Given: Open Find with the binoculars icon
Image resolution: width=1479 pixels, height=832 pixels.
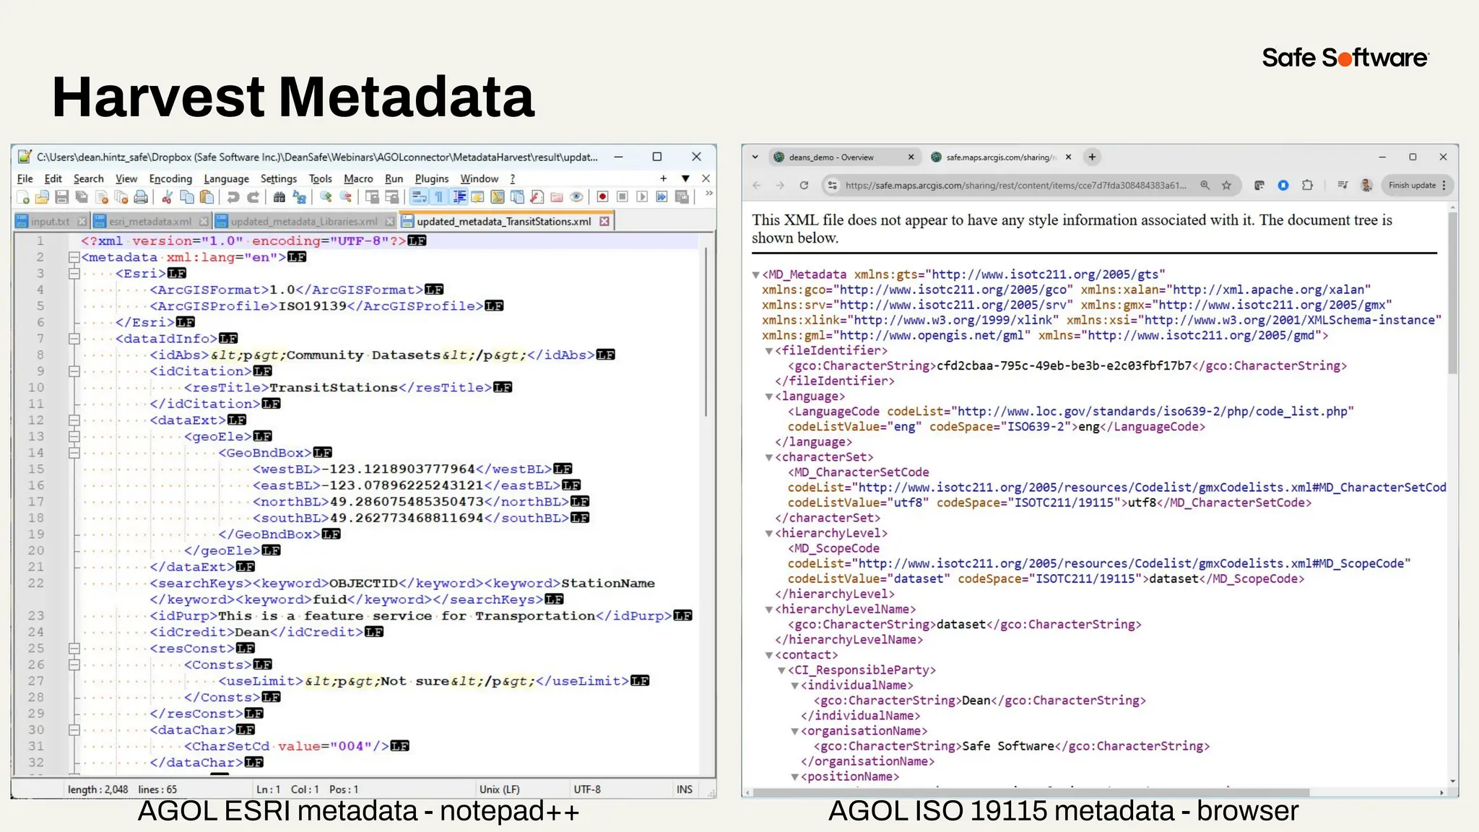Looking at the screenshot, I should tap(279, 197).
